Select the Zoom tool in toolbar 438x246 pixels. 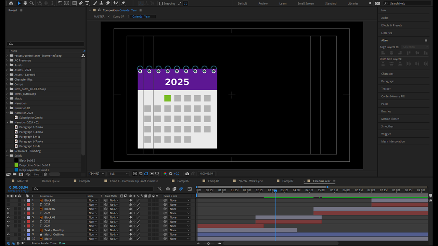31,3
